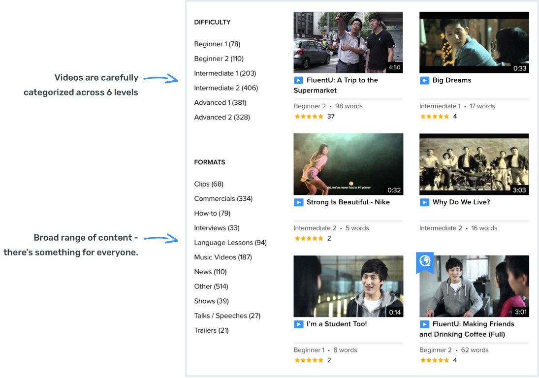Click play icon next to Making Friends and Drinking Coffee
This screenshot has width=539, height=378.
click(x=424, y=324)
